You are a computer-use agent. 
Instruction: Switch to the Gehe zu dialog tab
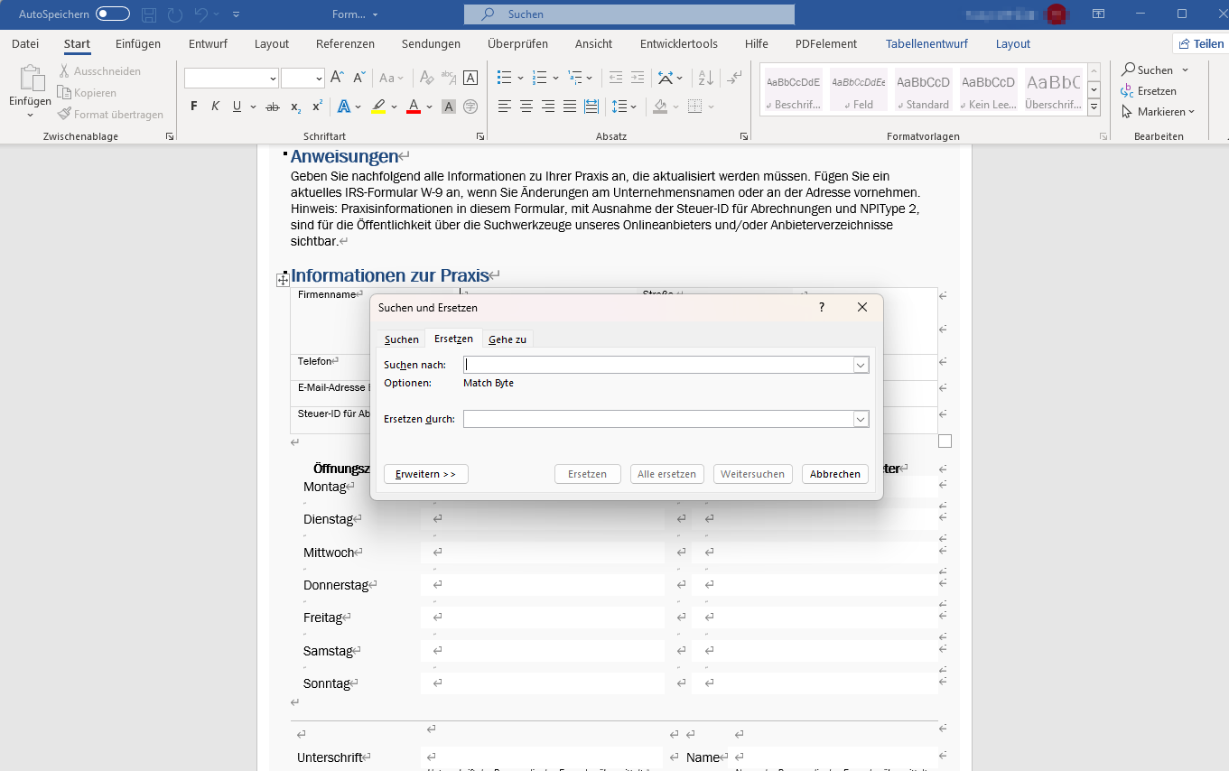coord(507,339)
